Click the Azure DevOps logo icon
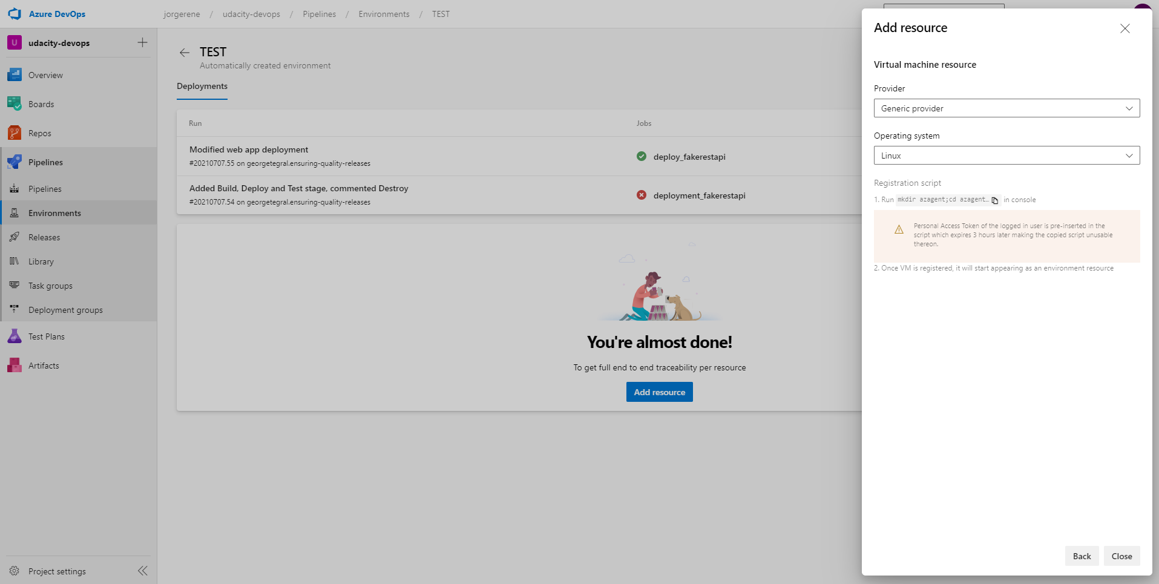This screenshot has height=584, width=1159. 15,14
